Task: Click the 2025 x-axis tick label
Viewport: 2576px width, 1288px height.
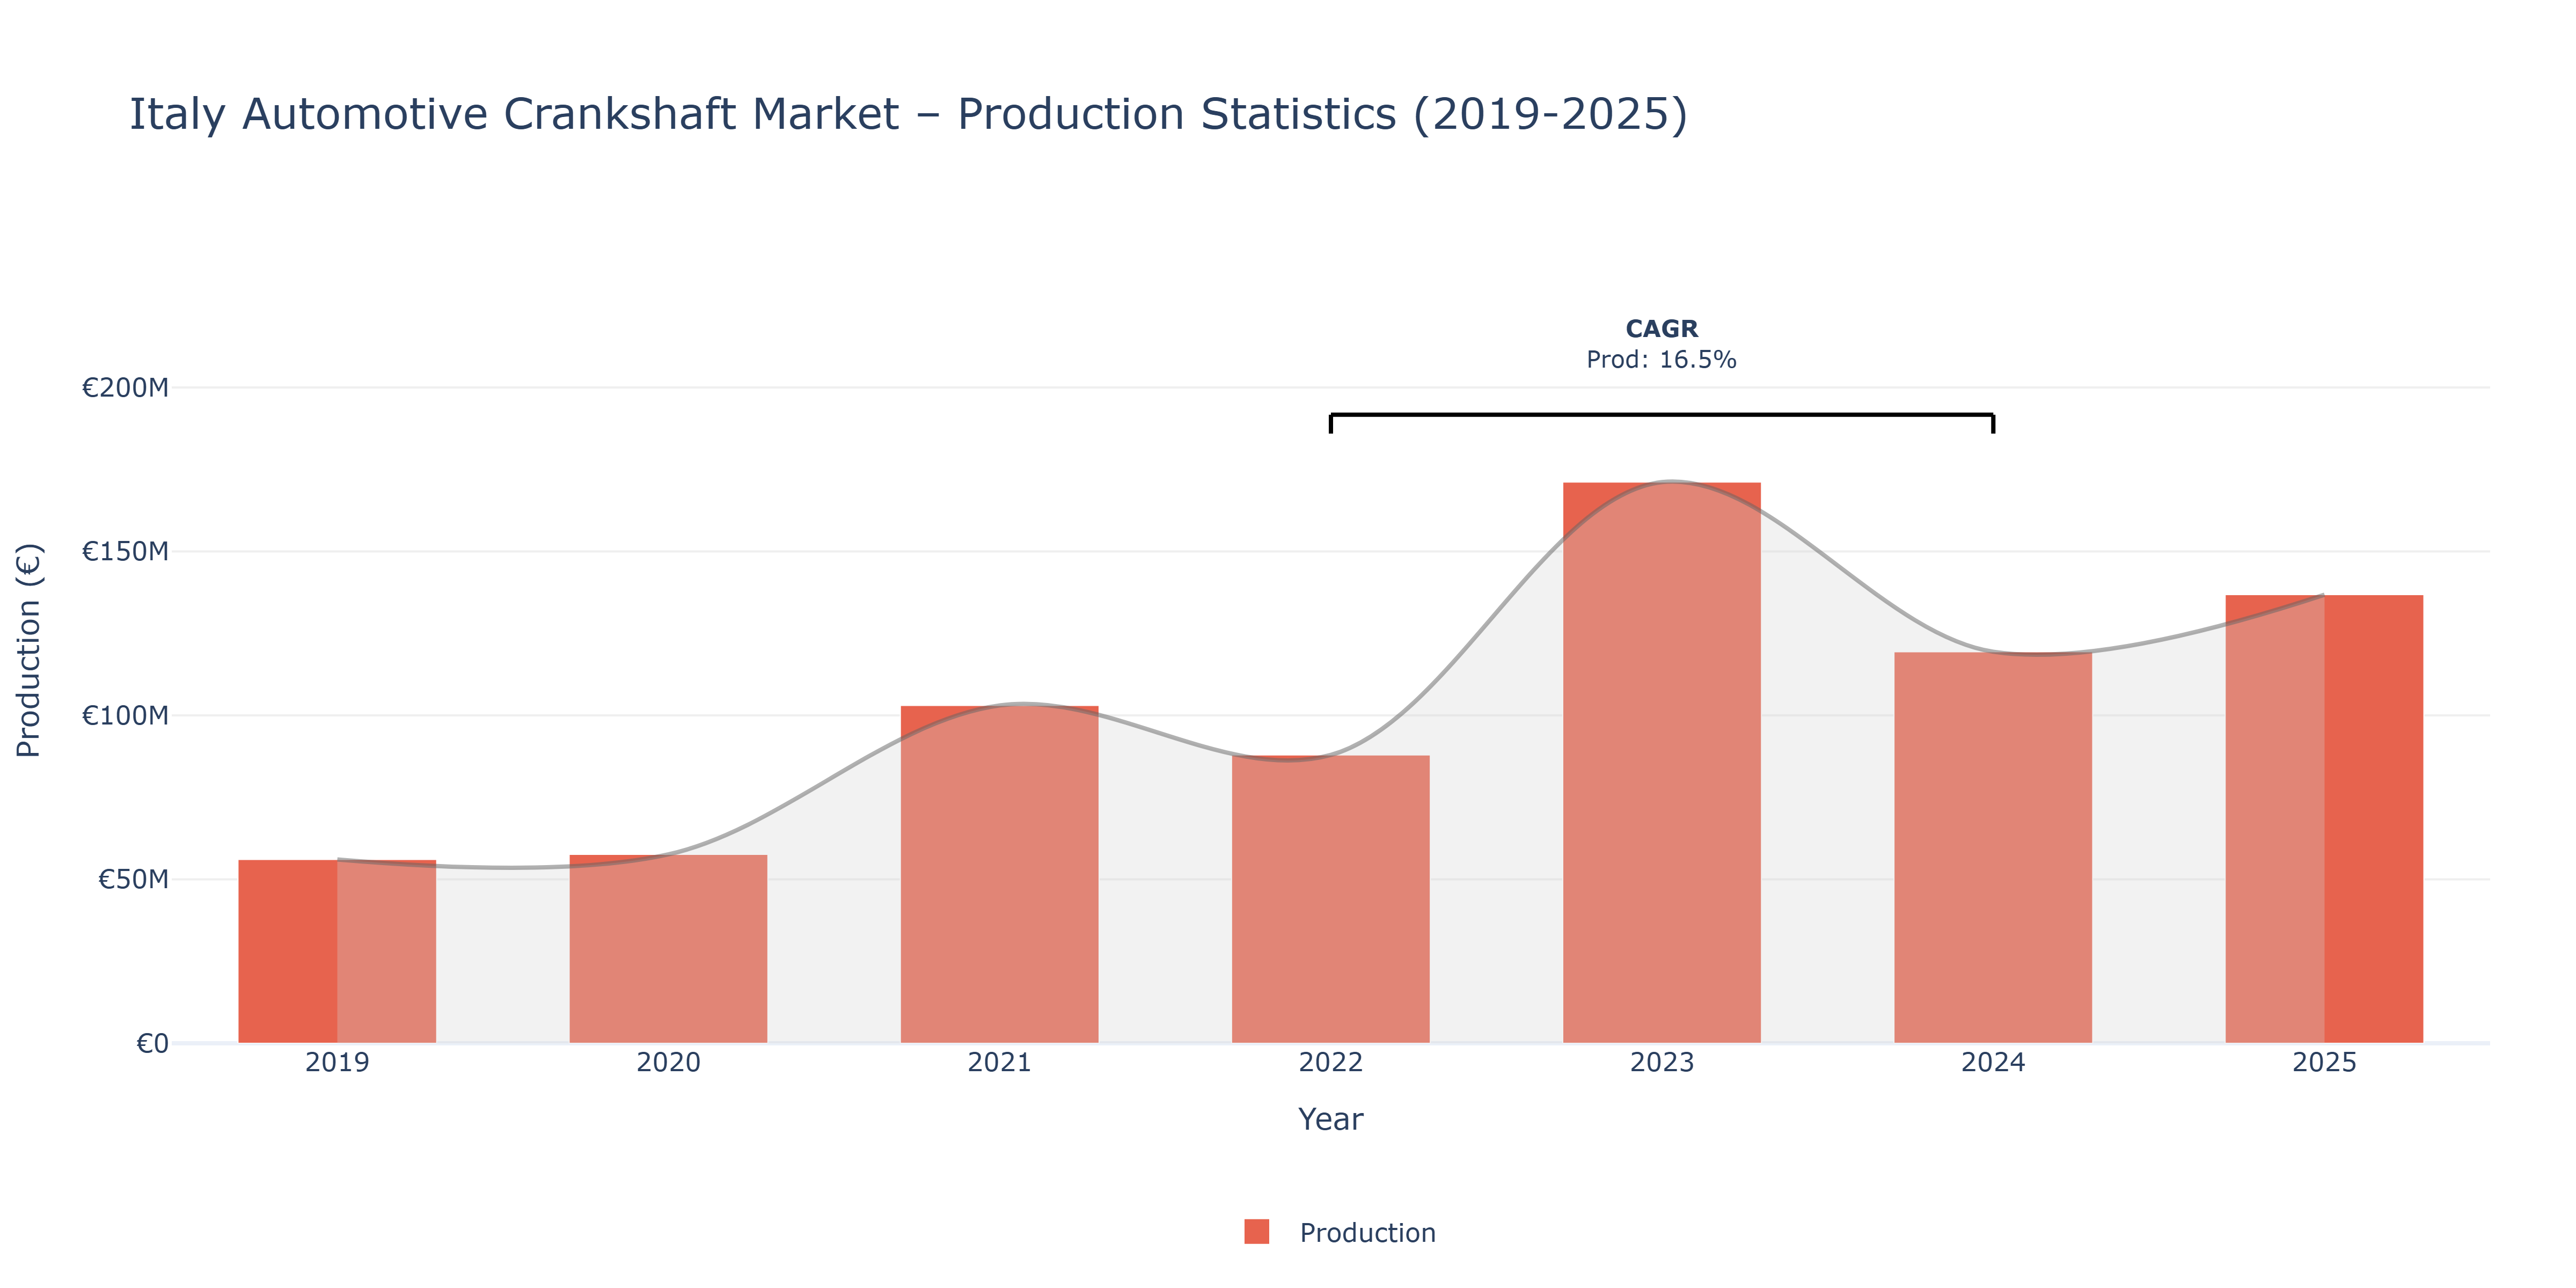Action: pos(2324,1062)
